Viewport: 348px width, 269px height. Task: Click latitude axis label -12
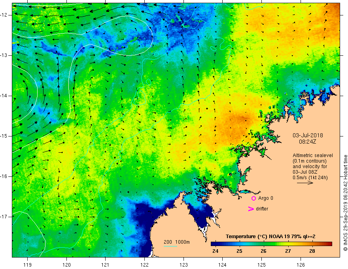pos(4,15)
